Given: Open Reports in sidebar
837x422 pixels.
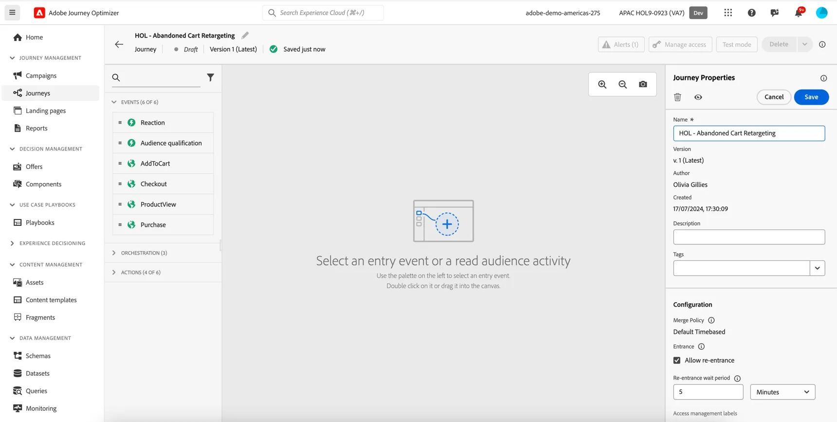Looking at the screenshot, I should pyautogui.click(x=51, y=128).
